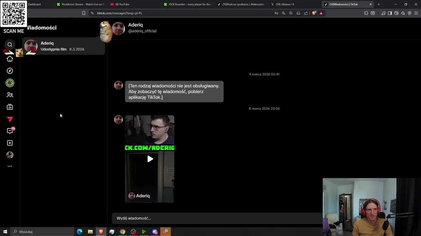Toggle the browser sidebar panel icon
Image resolution: width=421 pixels, height=236 pixels.
390,13
